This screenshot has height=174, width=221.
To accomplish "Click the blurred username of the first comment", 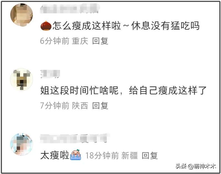I will [x=70, y=8].
